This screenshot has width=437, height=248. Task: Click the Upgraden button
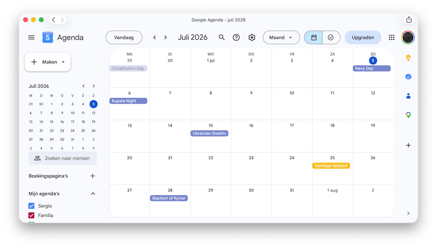point(363,37)
